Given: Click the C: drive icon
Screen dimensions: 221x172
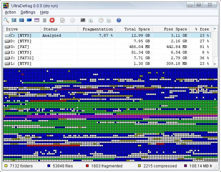Looking at the screenshot, I should (x=7, y=35).
